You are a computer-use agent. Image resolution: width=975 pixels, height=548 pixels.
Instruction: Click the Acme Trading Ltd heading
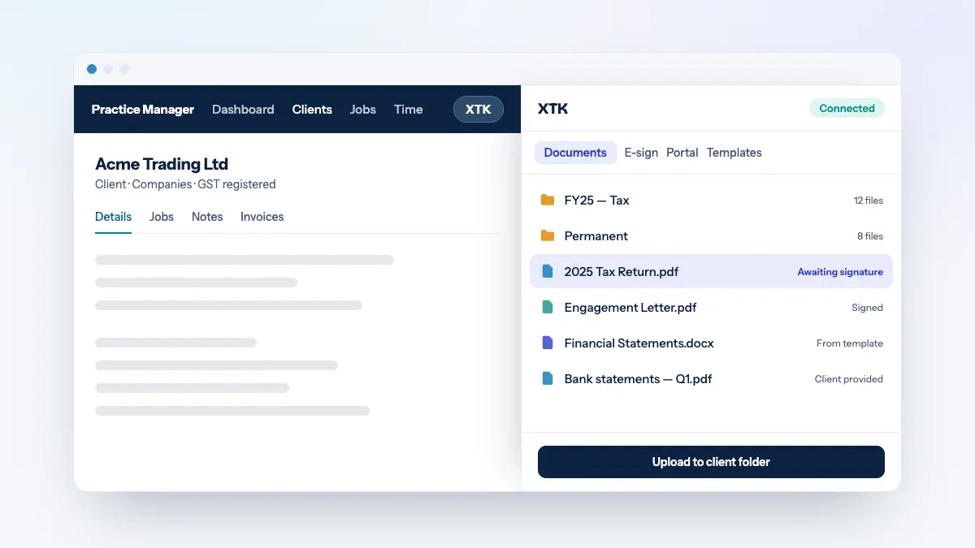click(x=162, y=164)
